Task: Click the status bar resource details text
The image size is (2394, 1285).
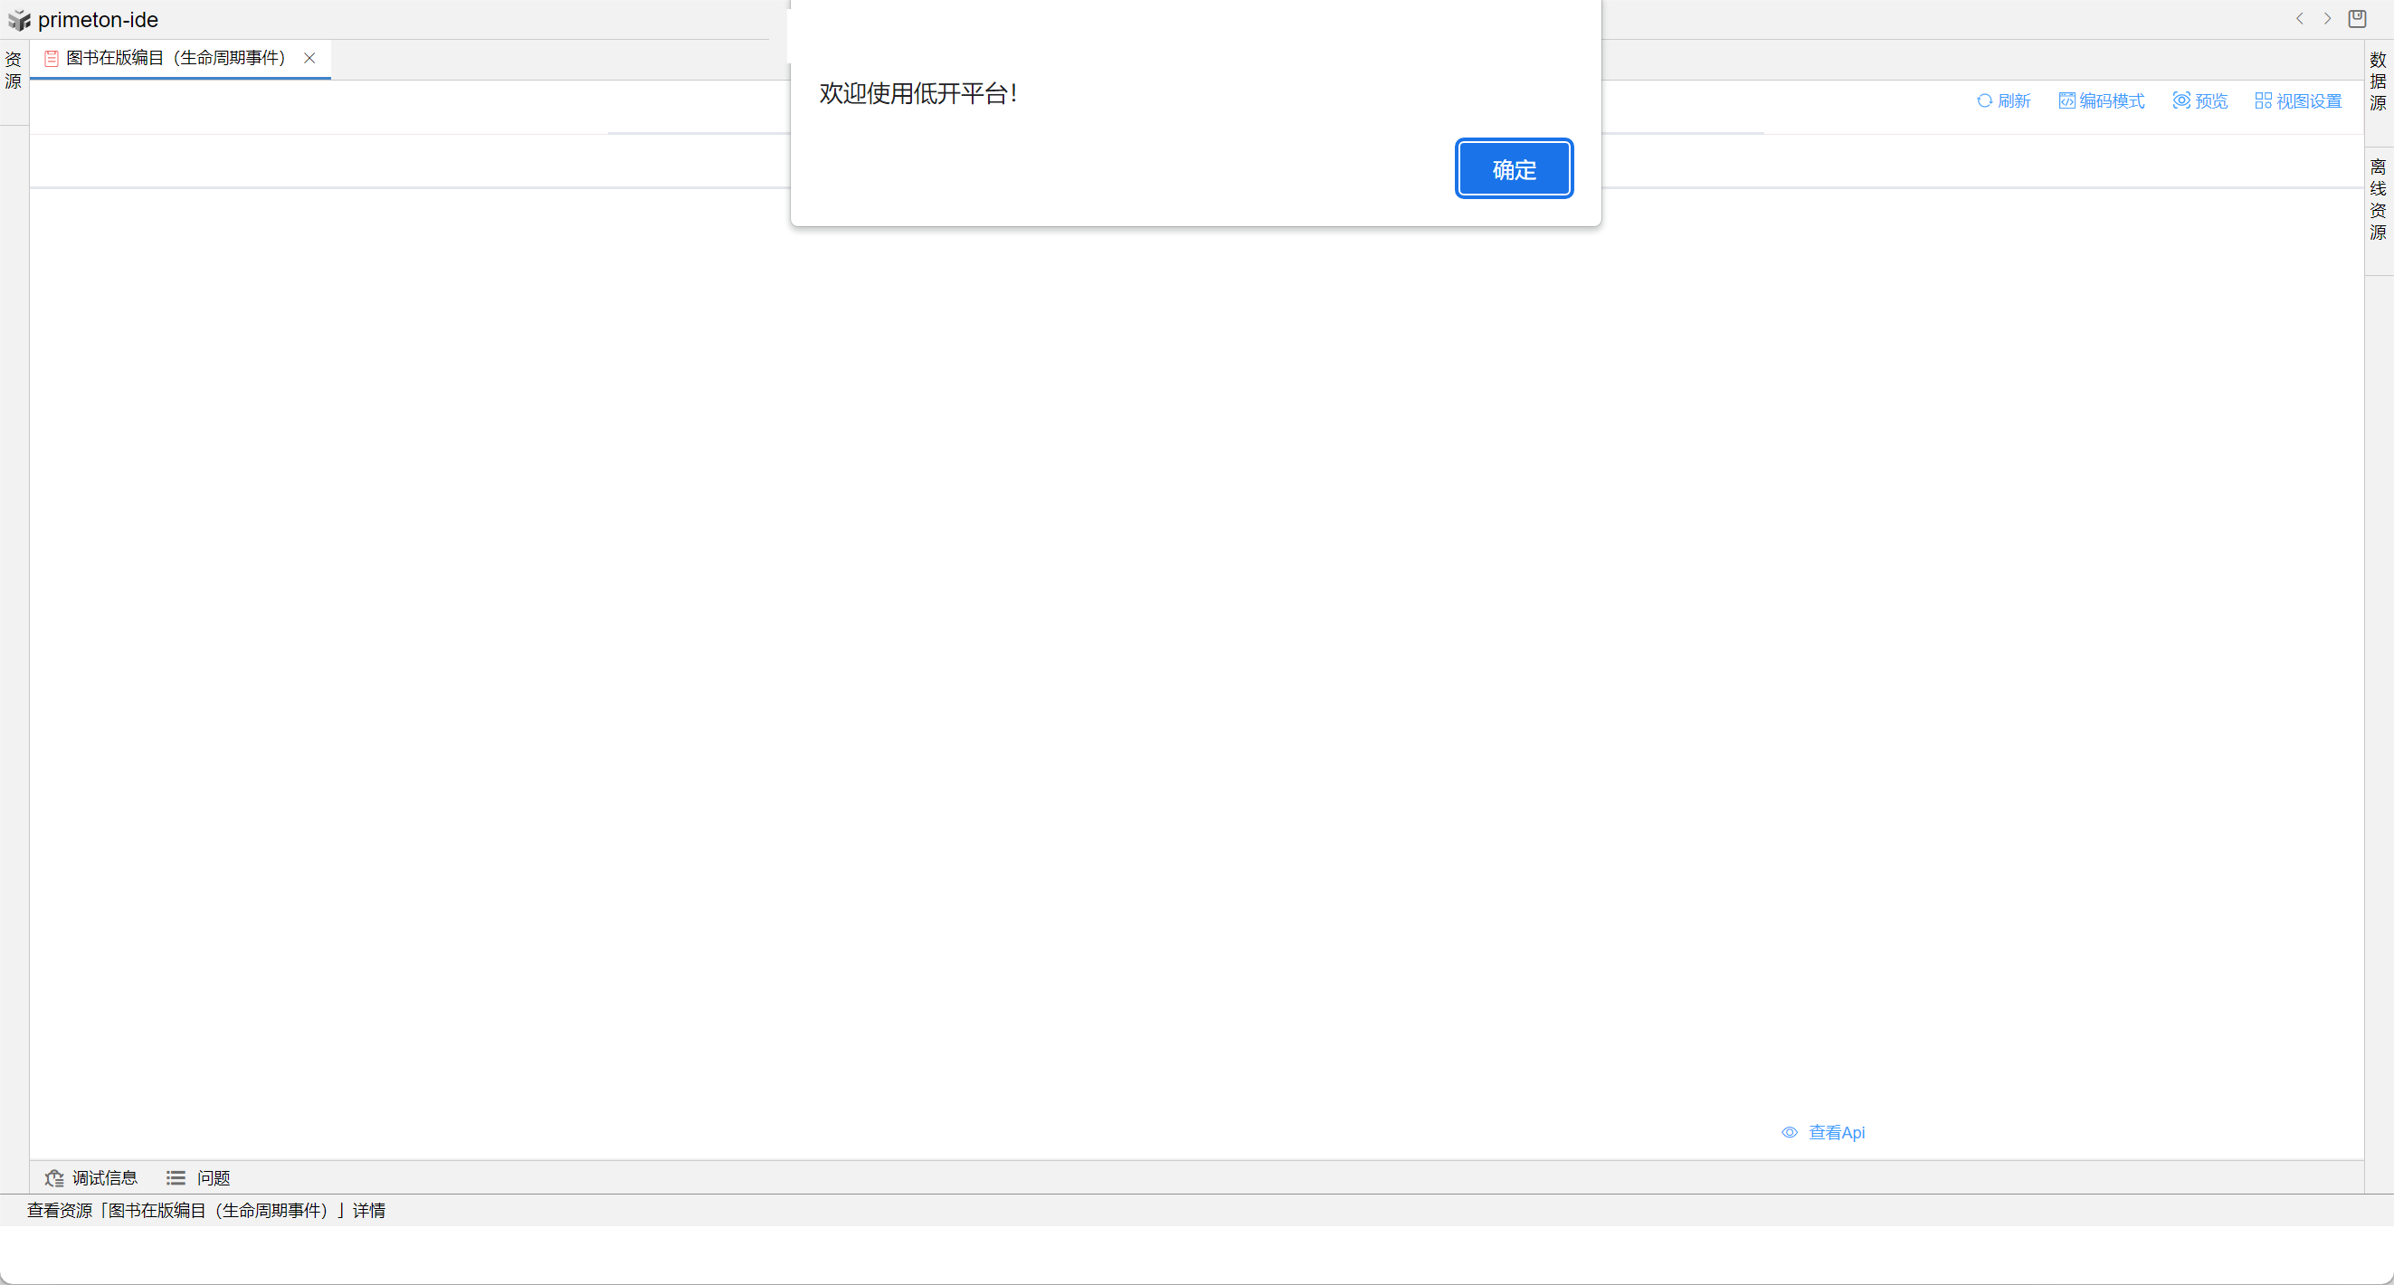Action: (205, 1210)
